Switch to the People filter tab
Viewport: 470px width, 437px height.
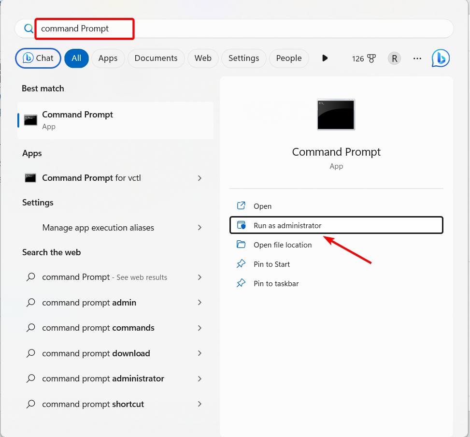tap(289, 58)
